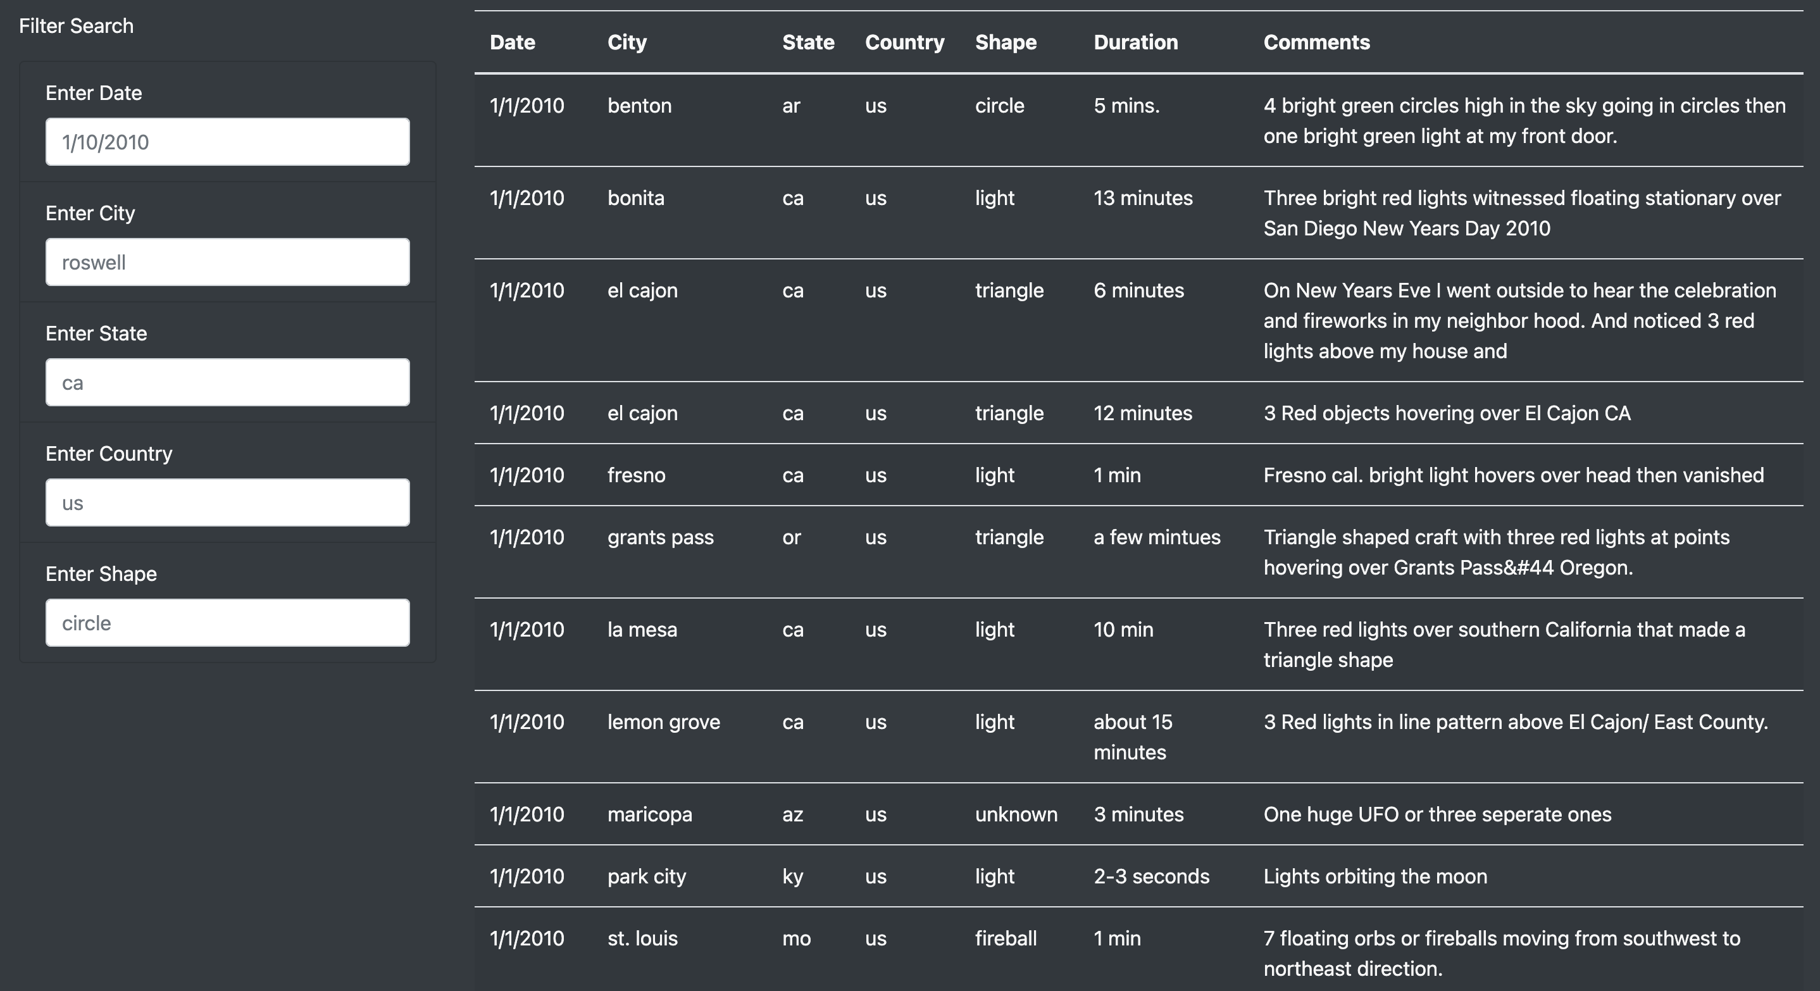Screen dimensions: 1820x991
Task: Click the Shape column header
Action: pos(1006,42)
